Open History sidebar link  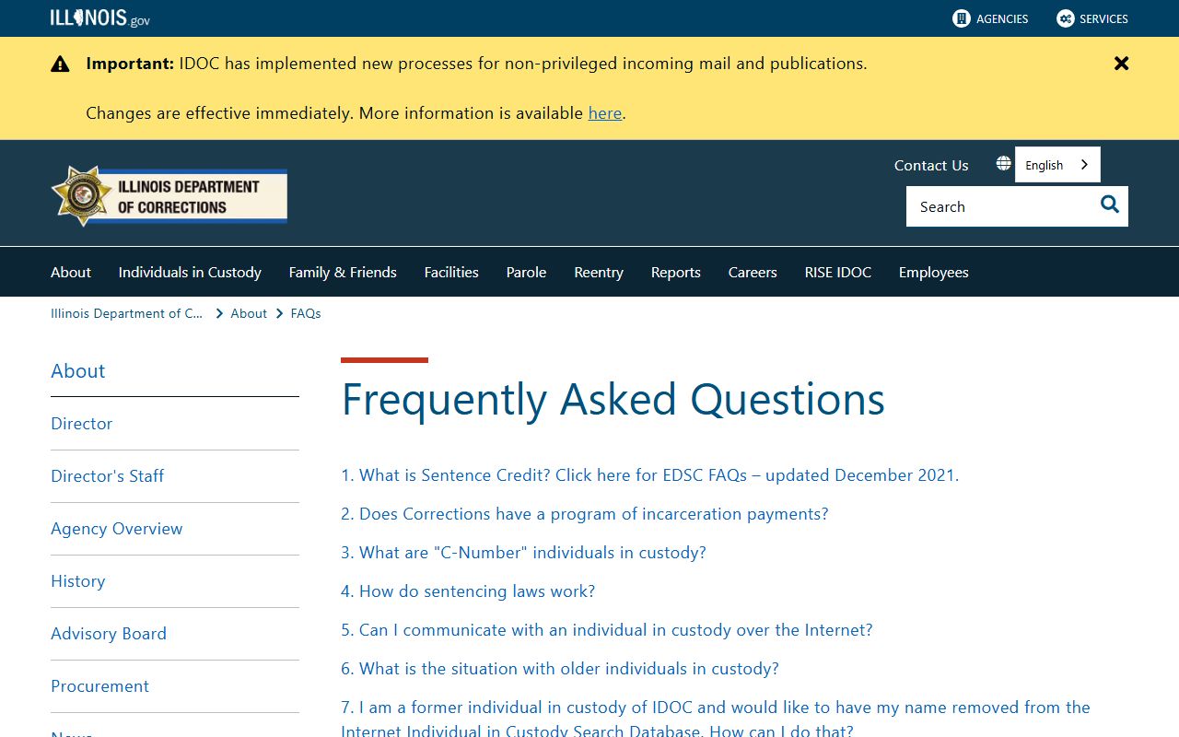[x=78, y=581]
